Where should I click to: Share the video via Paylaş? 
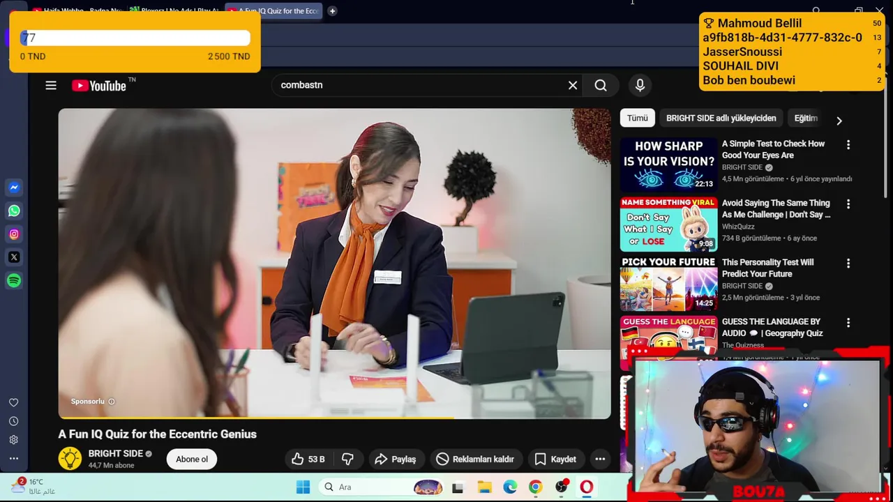(x=396, y=459)
